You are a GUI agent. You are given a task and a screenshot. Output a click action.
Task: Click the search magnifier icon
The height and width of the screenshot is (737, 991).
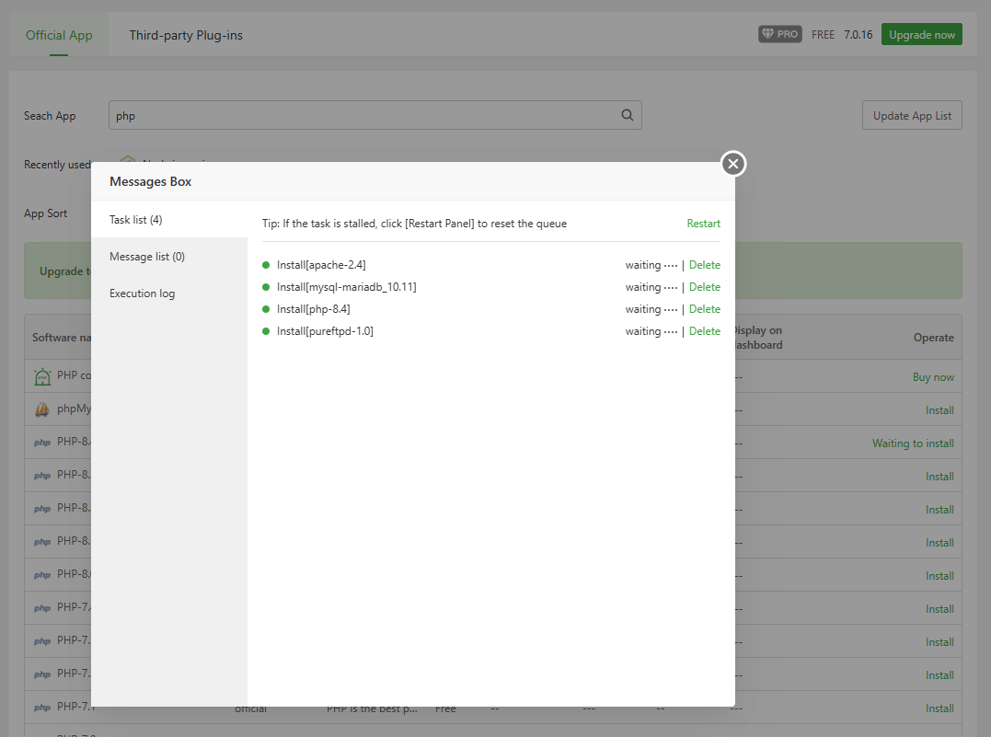627,116
